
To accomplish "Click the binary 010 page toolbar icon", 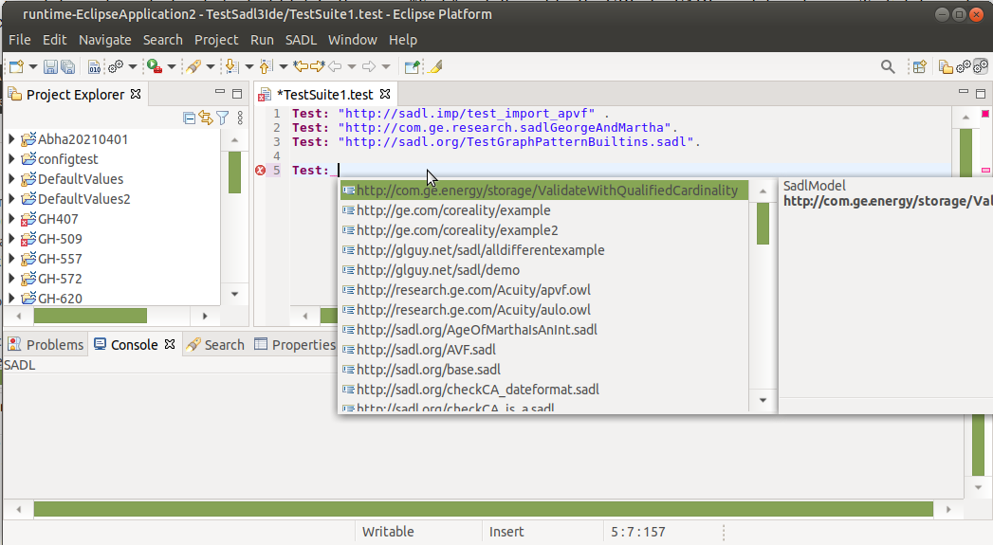I will click(94, 66).
